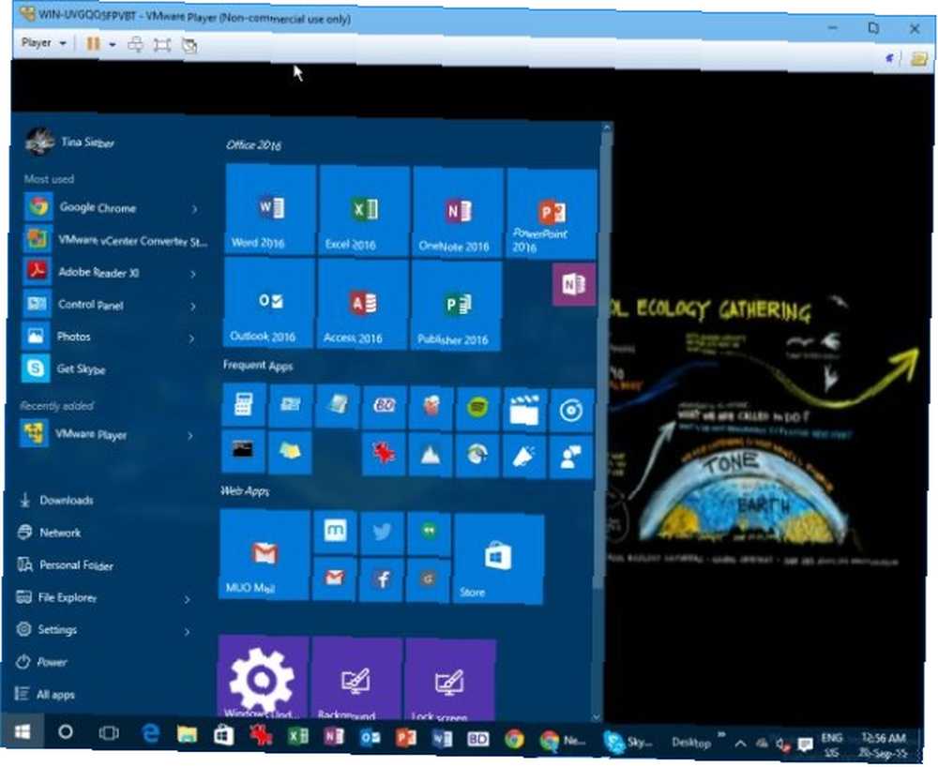
Task: Click send Ctrl+Alt+Del icon in VMware toolbar
Action: tap(136, 44)
